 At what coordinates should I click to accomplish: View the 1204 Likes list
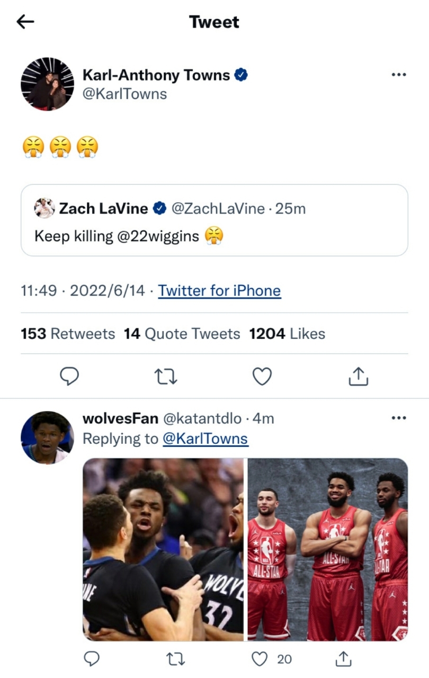[x=287, y=334]
